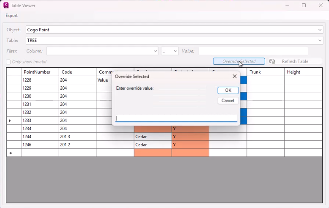This screenshot has height=208, width=329.
Task: Open the Table dropdown showing TREE
Action: [320, 40]
